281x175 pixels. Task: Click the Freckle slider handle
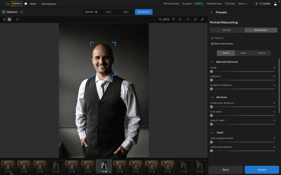[x=212, y=80]
